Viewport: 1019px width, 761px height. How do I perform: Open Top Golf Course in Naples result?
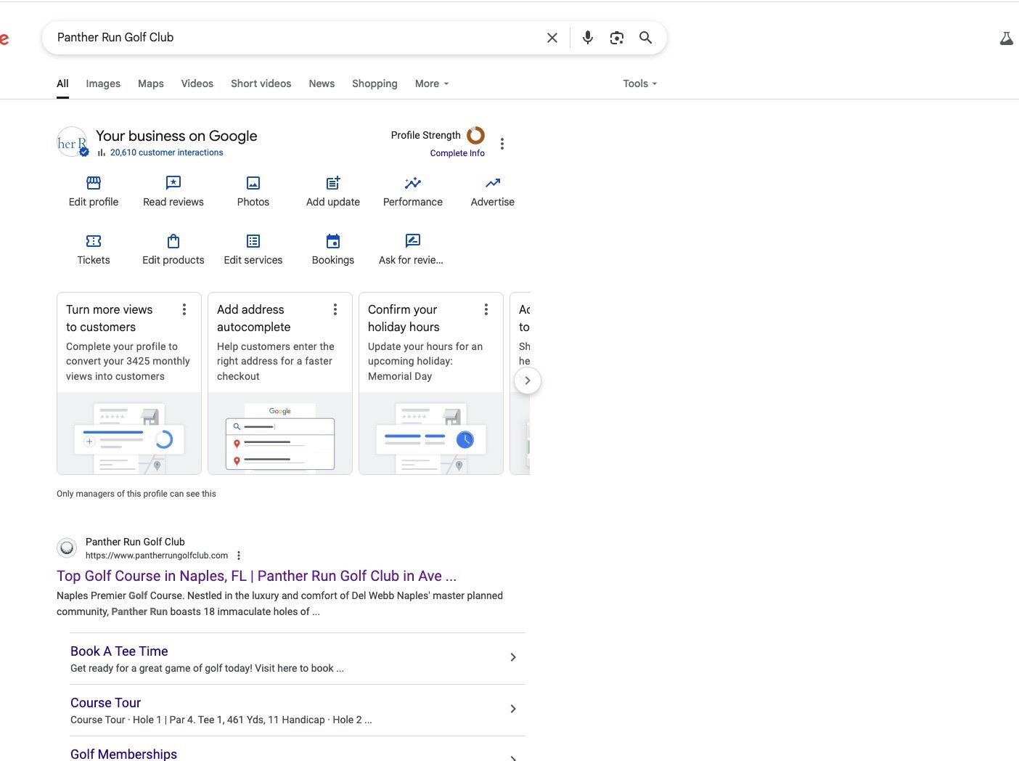pos(256,576)
